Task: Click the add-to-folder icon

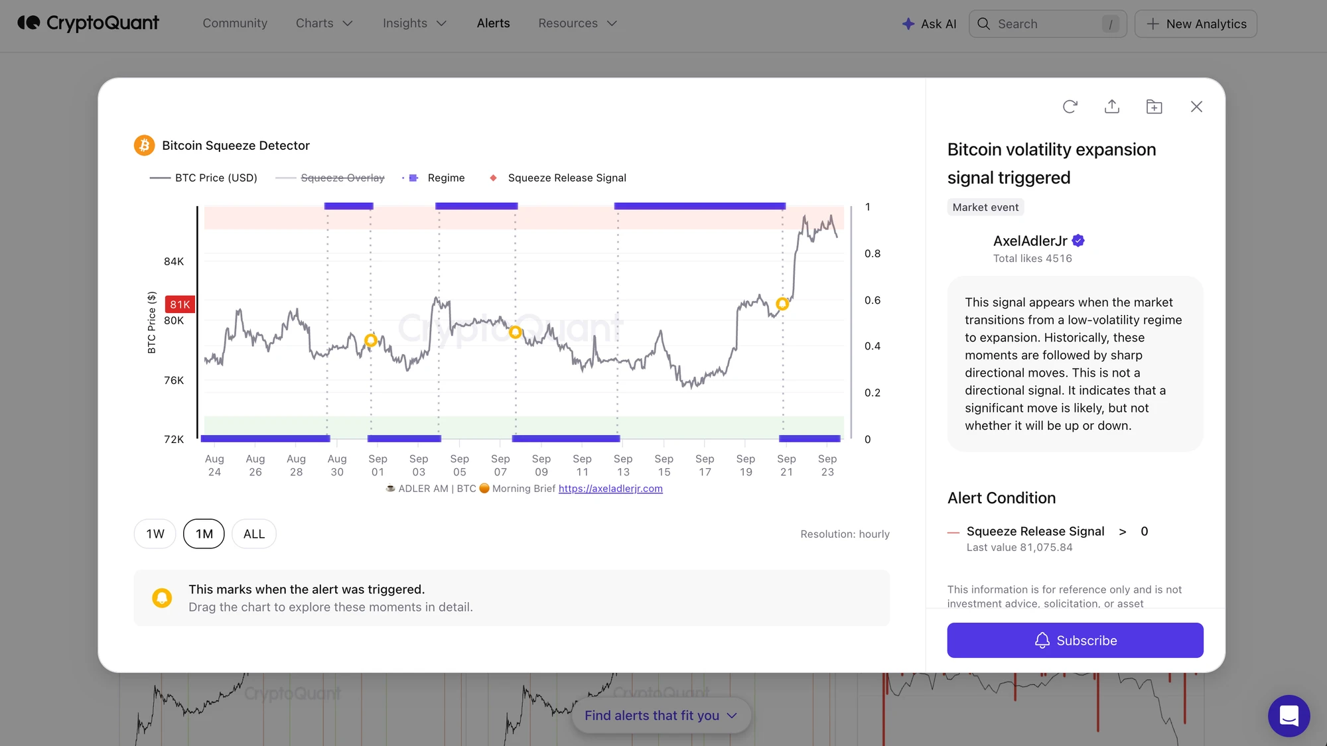Action: coord(1154,107)
